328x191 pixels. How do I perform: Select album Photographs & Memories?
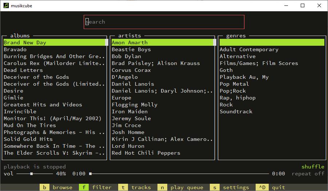click(x=54, y=132)
